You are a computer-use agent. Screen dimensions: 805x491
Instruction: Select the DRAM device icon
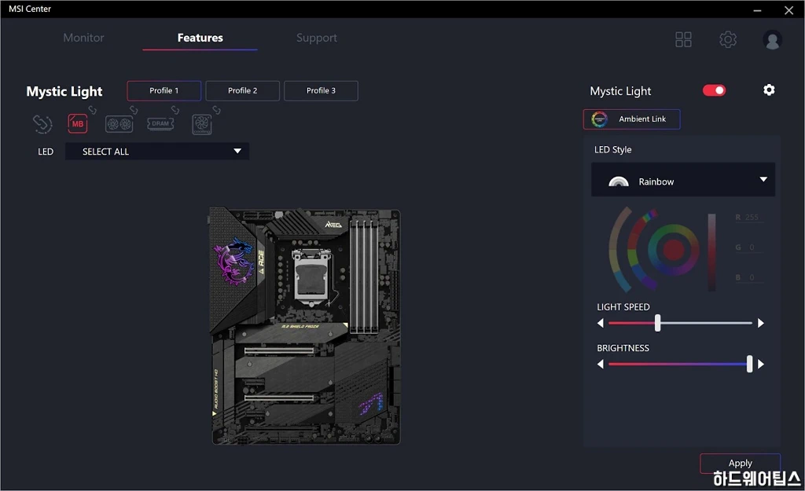pos(160,123)
